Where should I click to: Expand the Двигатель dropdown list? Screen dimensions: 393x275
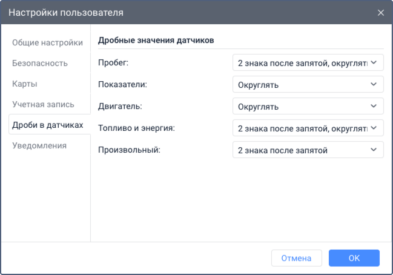point(308,107)
